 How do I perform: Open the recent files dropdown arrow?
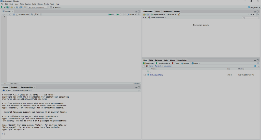(x=14, y=7)
